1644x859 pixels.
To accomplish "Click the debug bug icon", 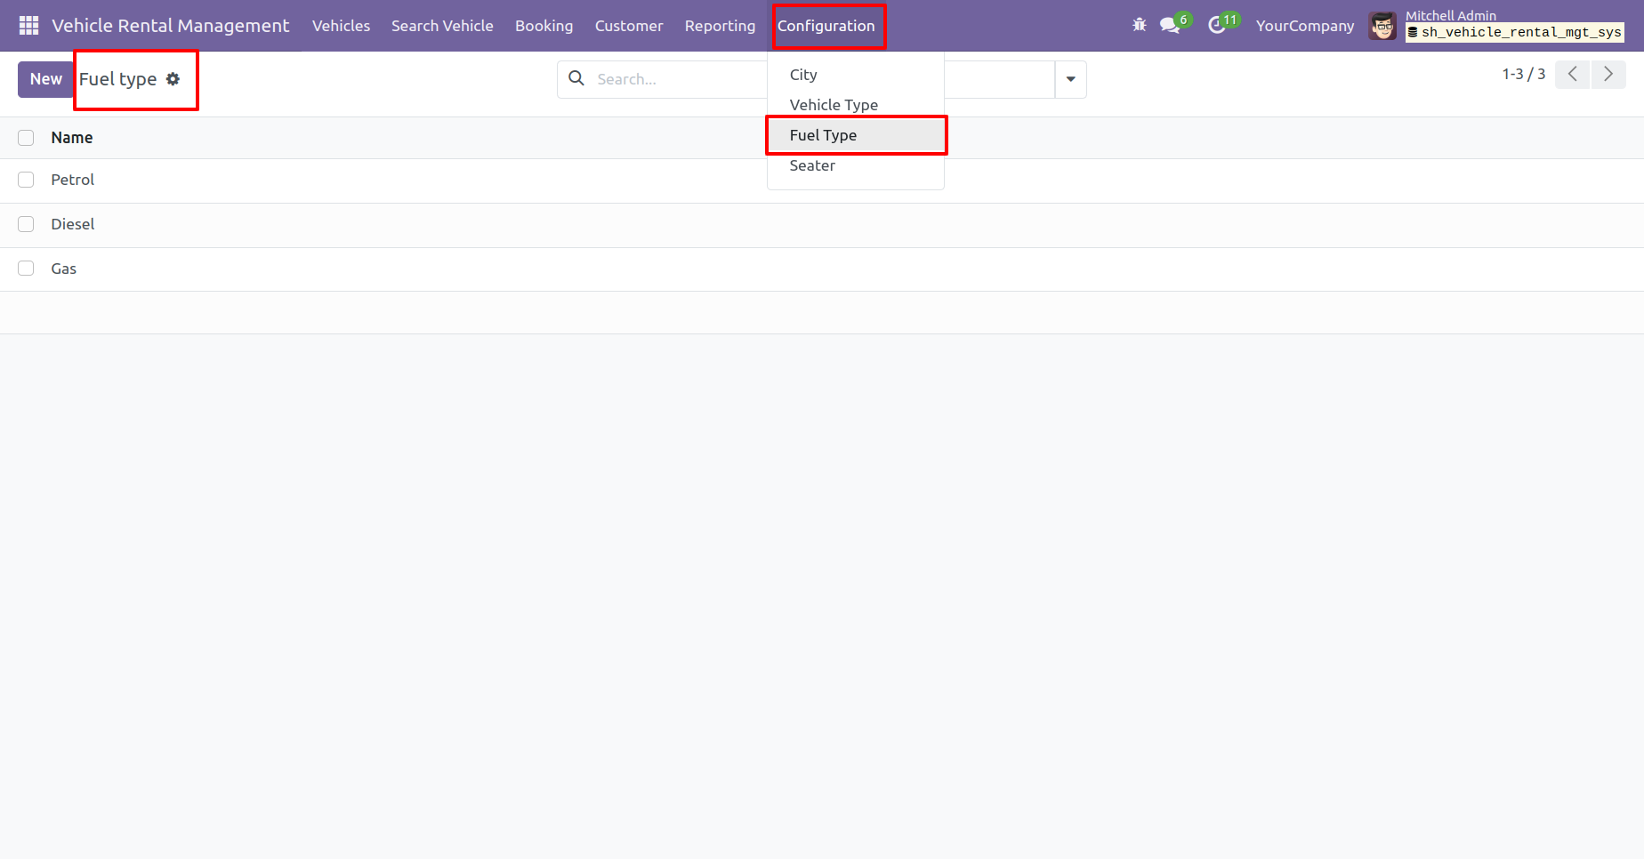I will pos(1140,26).
